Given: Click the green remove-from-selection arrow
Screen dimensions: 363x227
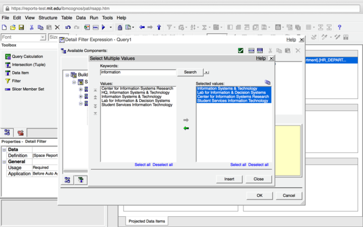Looking at the screenshot, I should click(186, 128).
